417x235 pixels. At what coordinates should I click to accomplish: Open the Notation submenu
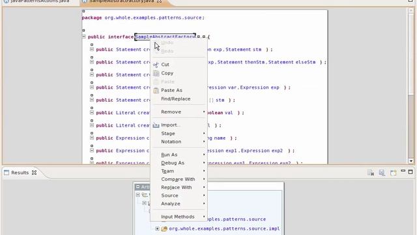coord(179,142)
